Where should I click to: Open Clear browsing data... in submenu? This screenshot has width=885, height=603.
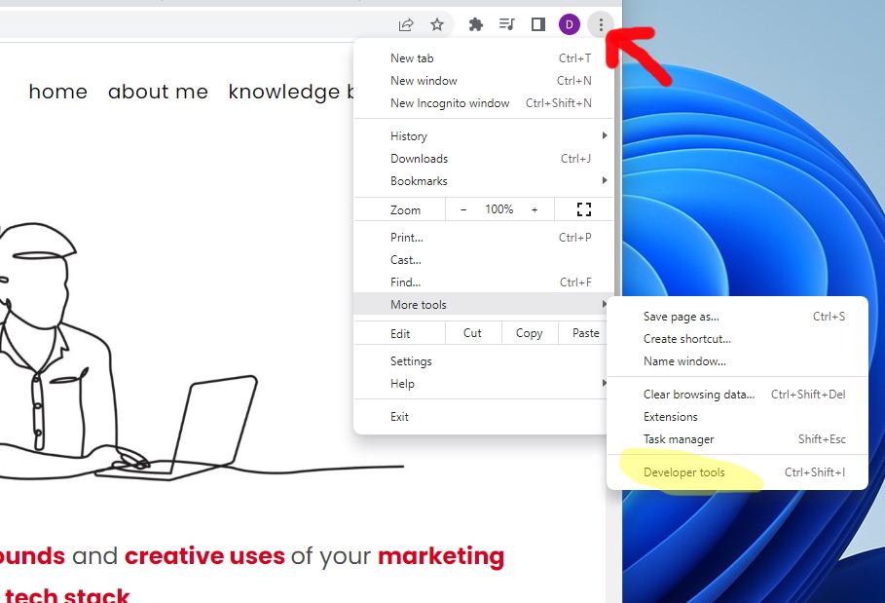point(738,395)
